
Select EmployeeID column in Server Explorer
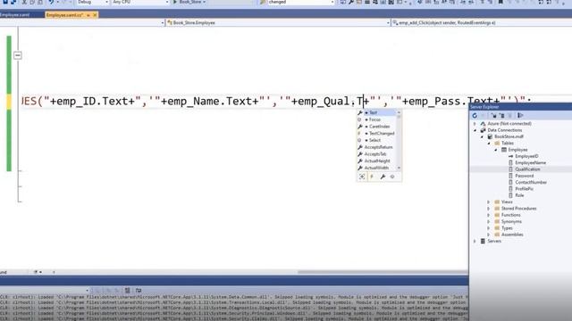click(526, 156)
